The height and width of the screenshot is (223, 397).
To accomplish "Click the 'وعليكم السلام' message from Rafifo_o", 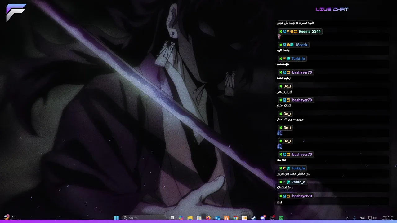I will pyautogui.click(x=284, y=188).
